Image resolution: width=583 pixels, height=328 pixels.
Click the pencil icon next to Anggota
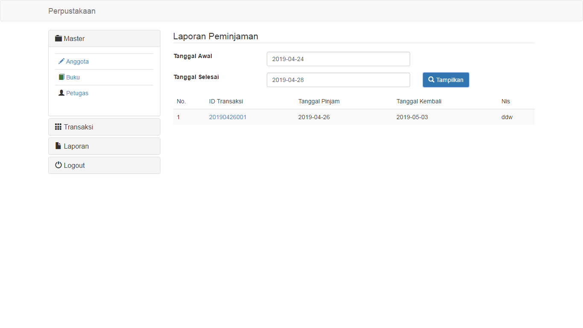(x=61, y=61)
